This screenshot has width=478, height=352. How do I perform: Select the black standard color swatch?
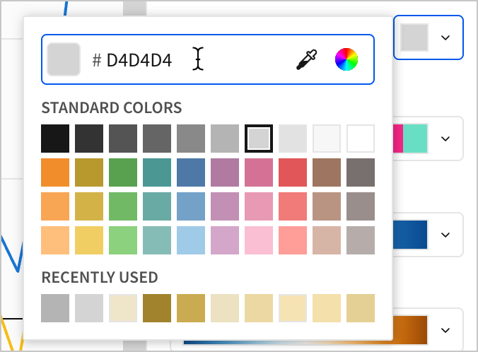(55, 139)
